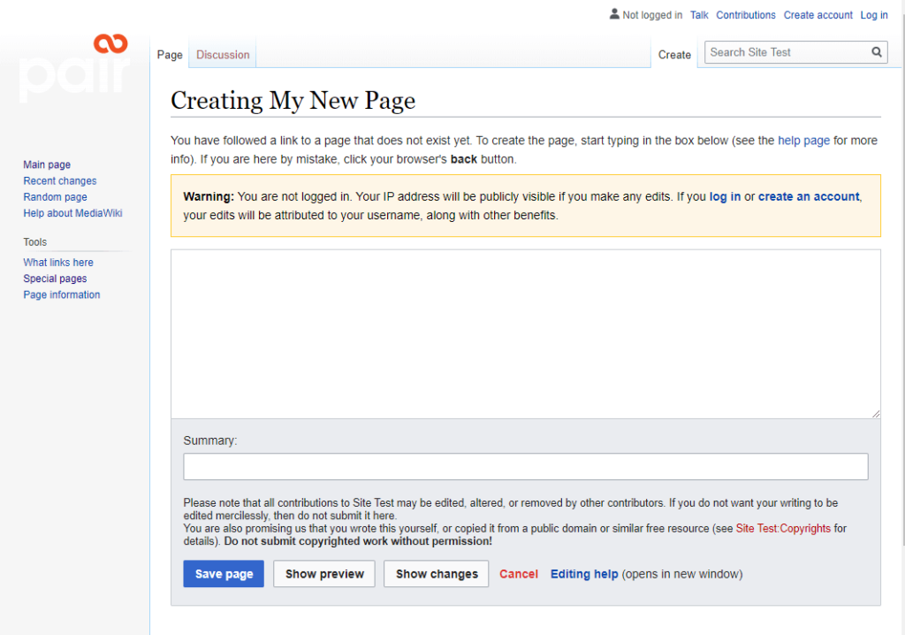905x635 pixels.
Task: Open the Special pages tool link
Action: (55, 279)
